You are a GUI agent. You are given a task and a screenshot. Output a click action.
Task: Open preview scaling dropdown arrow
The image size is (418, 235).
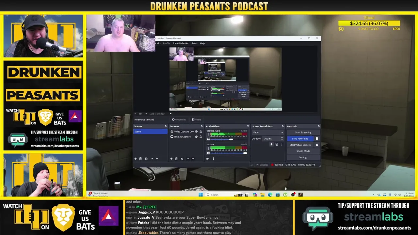170,114
